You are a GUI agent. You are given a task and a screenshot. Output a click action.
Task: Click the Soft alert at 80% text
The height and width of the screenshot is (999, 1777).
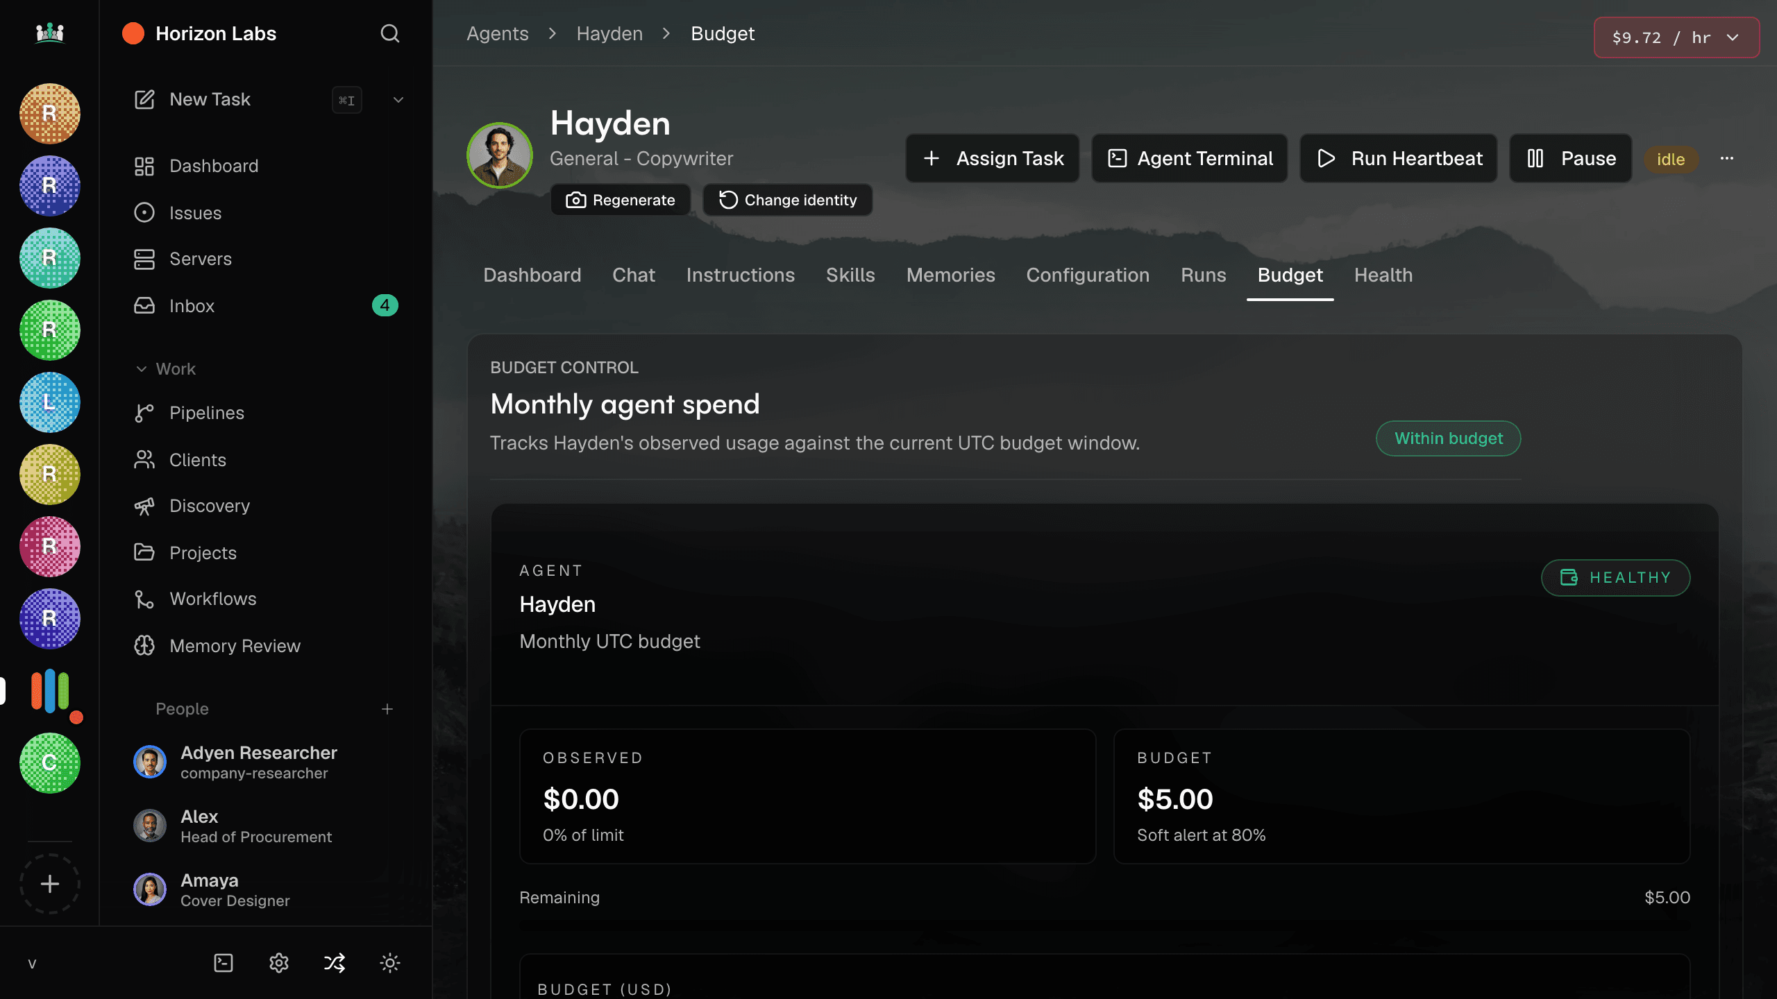[x=1202, y=835]
